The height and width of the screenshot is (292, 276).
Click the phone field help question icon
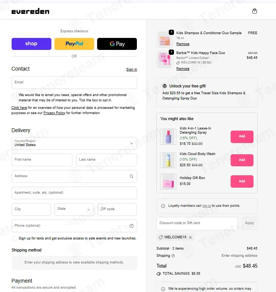[x=132, y=226]
